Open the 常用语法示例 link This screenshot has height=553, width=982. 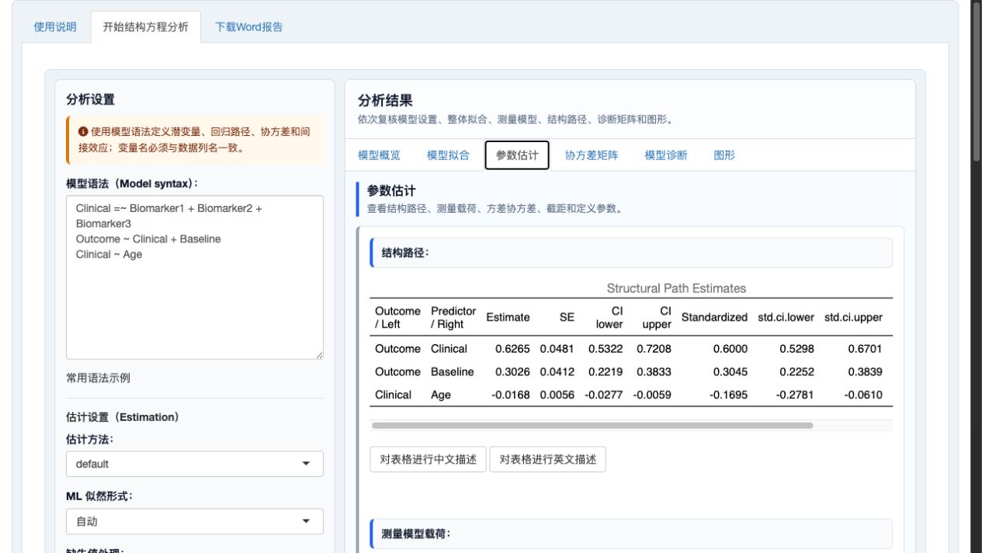click(99, 378)
